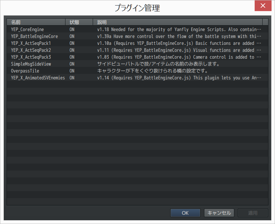Click ON status of YEP_BattleEngineCore
The image size is (275, 224).
click(72, 37)
